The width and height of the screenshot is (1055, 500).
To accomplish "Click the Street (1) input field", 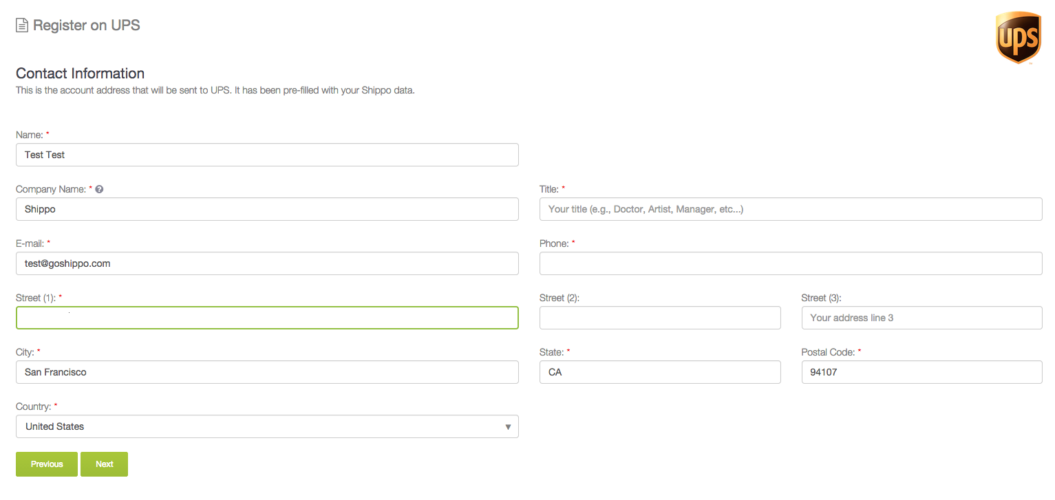I will pos(267,318).
